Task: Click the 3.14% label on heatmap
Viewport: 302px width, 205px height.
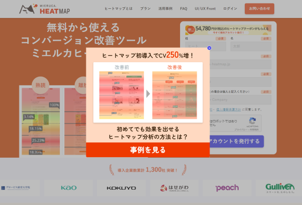Action: click(29, 117)
